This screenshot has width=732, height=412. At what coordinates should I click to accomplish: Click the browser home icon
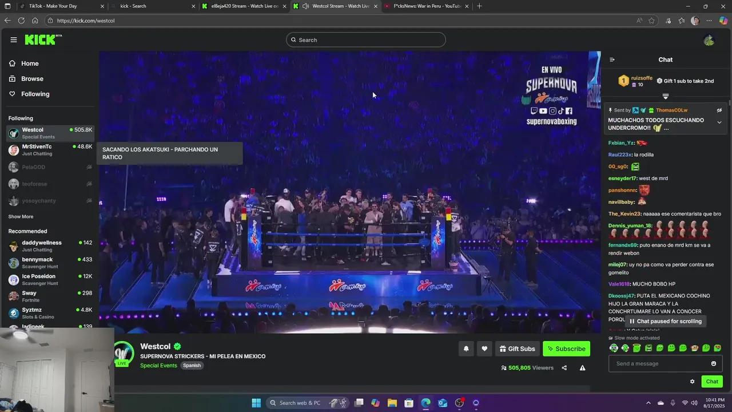35,21
